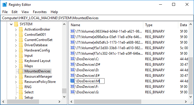Click the MountedDevices folder icon
Screen dimensions: 194x105
point(21,71)
